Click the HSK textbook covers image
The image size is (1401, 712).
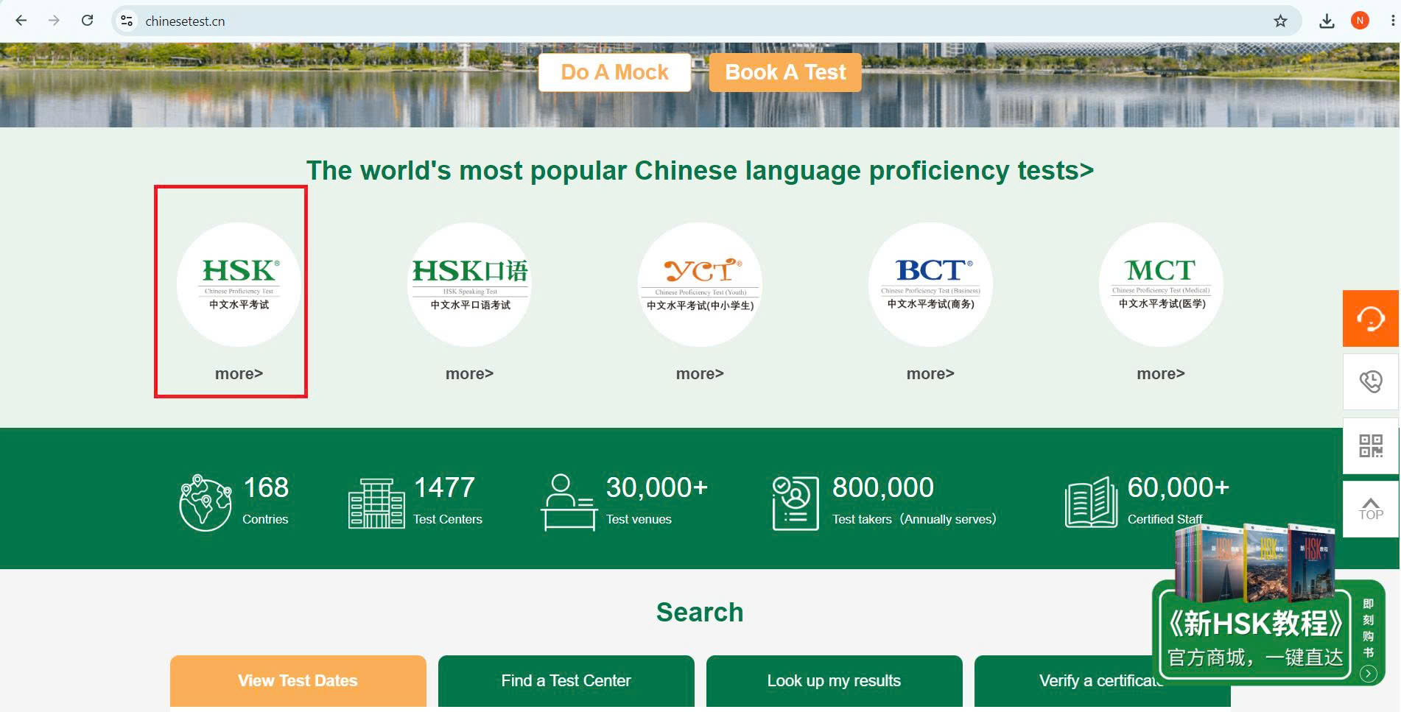pos(1254,563)
